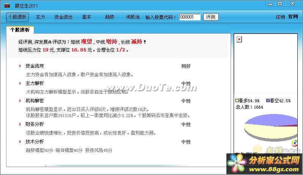The image size is (303, 175).
Task: Click the long-term rating 减持
Action: coord(137,42)
